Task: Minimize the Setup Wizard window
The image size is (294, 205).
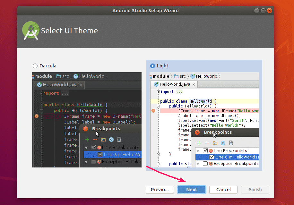Action: coord(257,11)
